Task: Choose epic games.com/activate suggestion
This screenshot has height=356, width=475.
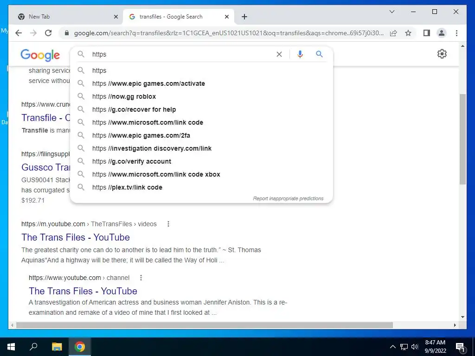Action: 201,83
